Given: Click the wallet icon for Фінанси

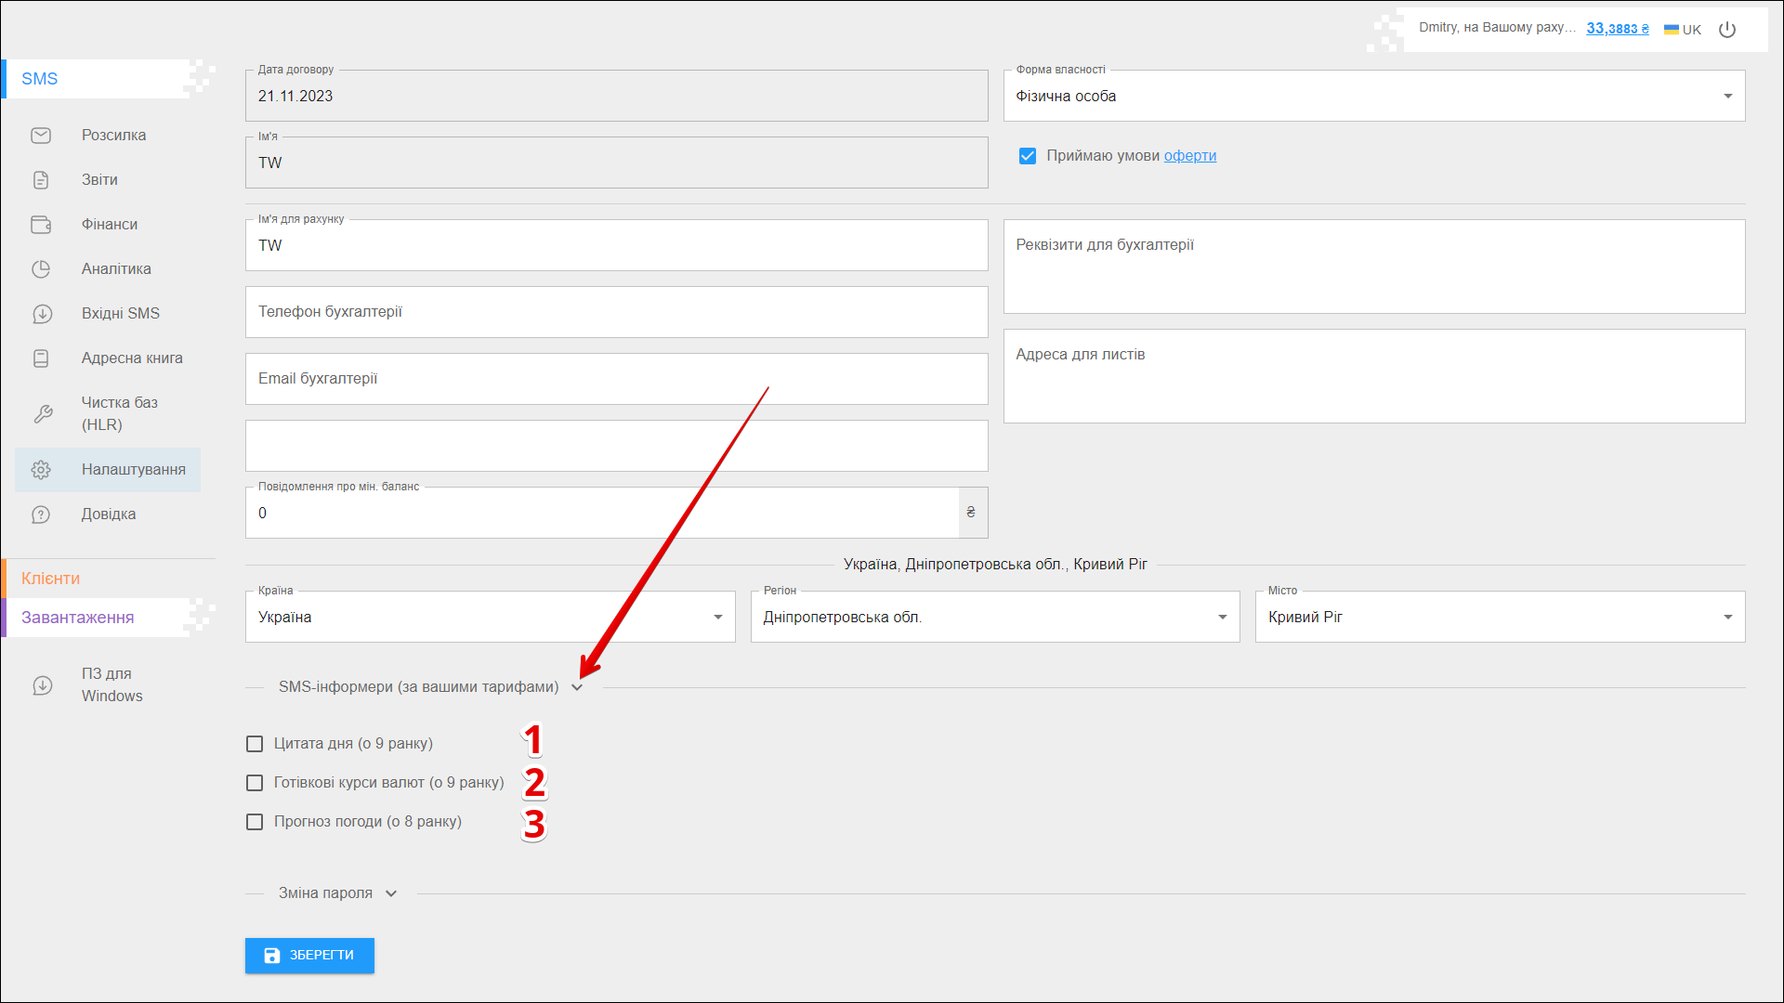Looking at the screenshot, I should [41, 225].
